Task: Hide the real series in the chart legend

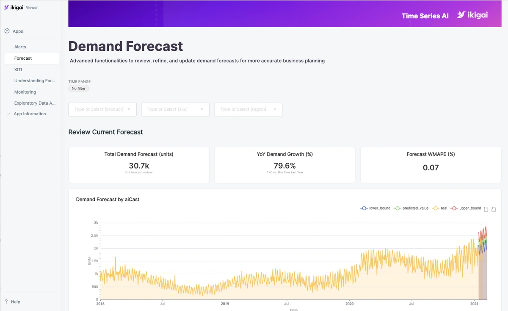Action: 439,208
